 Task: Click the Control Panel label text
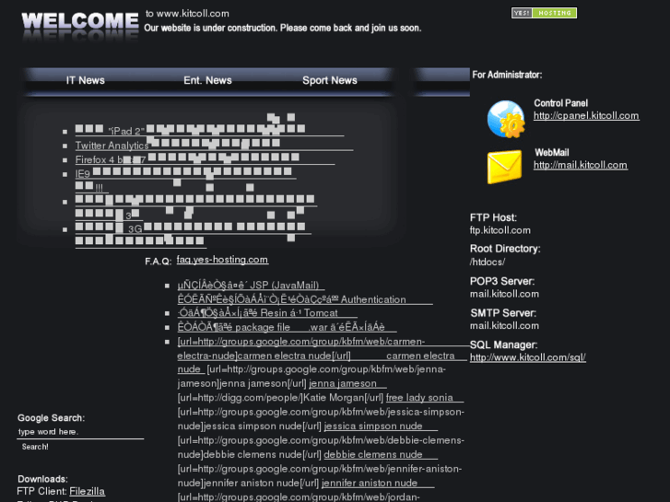point(560,103)
